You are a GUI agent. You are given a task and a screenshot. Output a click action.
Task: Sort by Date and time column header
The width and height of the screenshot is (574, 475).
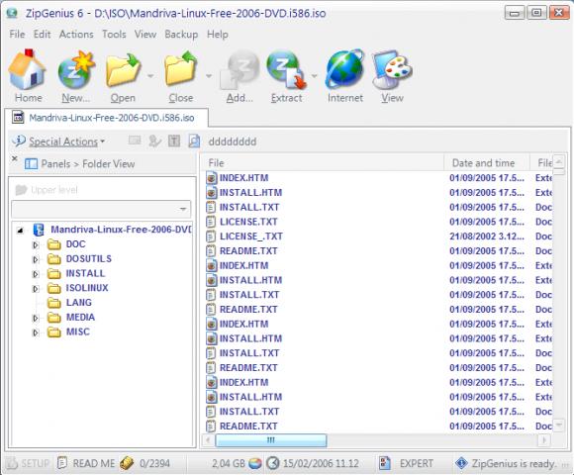point(487,163)
